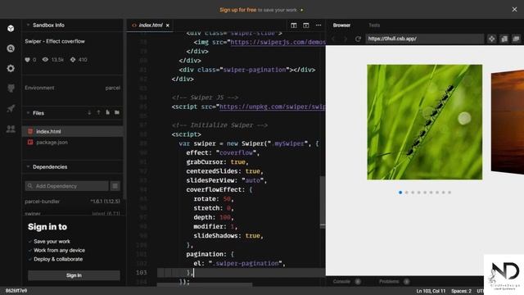The height and width of the screenshot is (295, 524).
Task: Open preview in new window
Action: pos(504,39)
